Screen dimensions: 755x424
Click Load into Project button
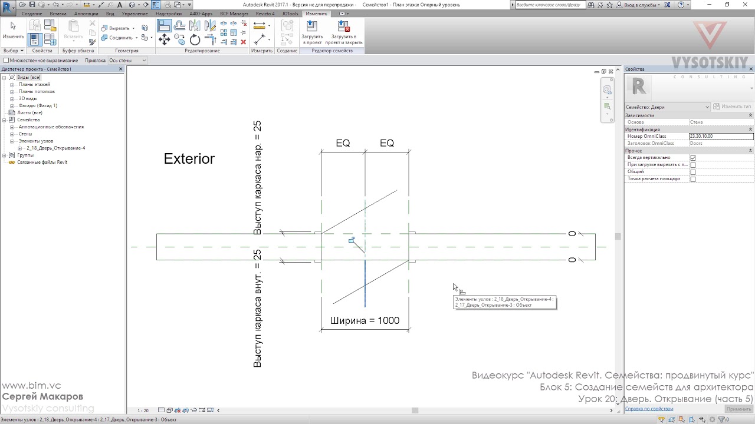(x=312, y=33)
